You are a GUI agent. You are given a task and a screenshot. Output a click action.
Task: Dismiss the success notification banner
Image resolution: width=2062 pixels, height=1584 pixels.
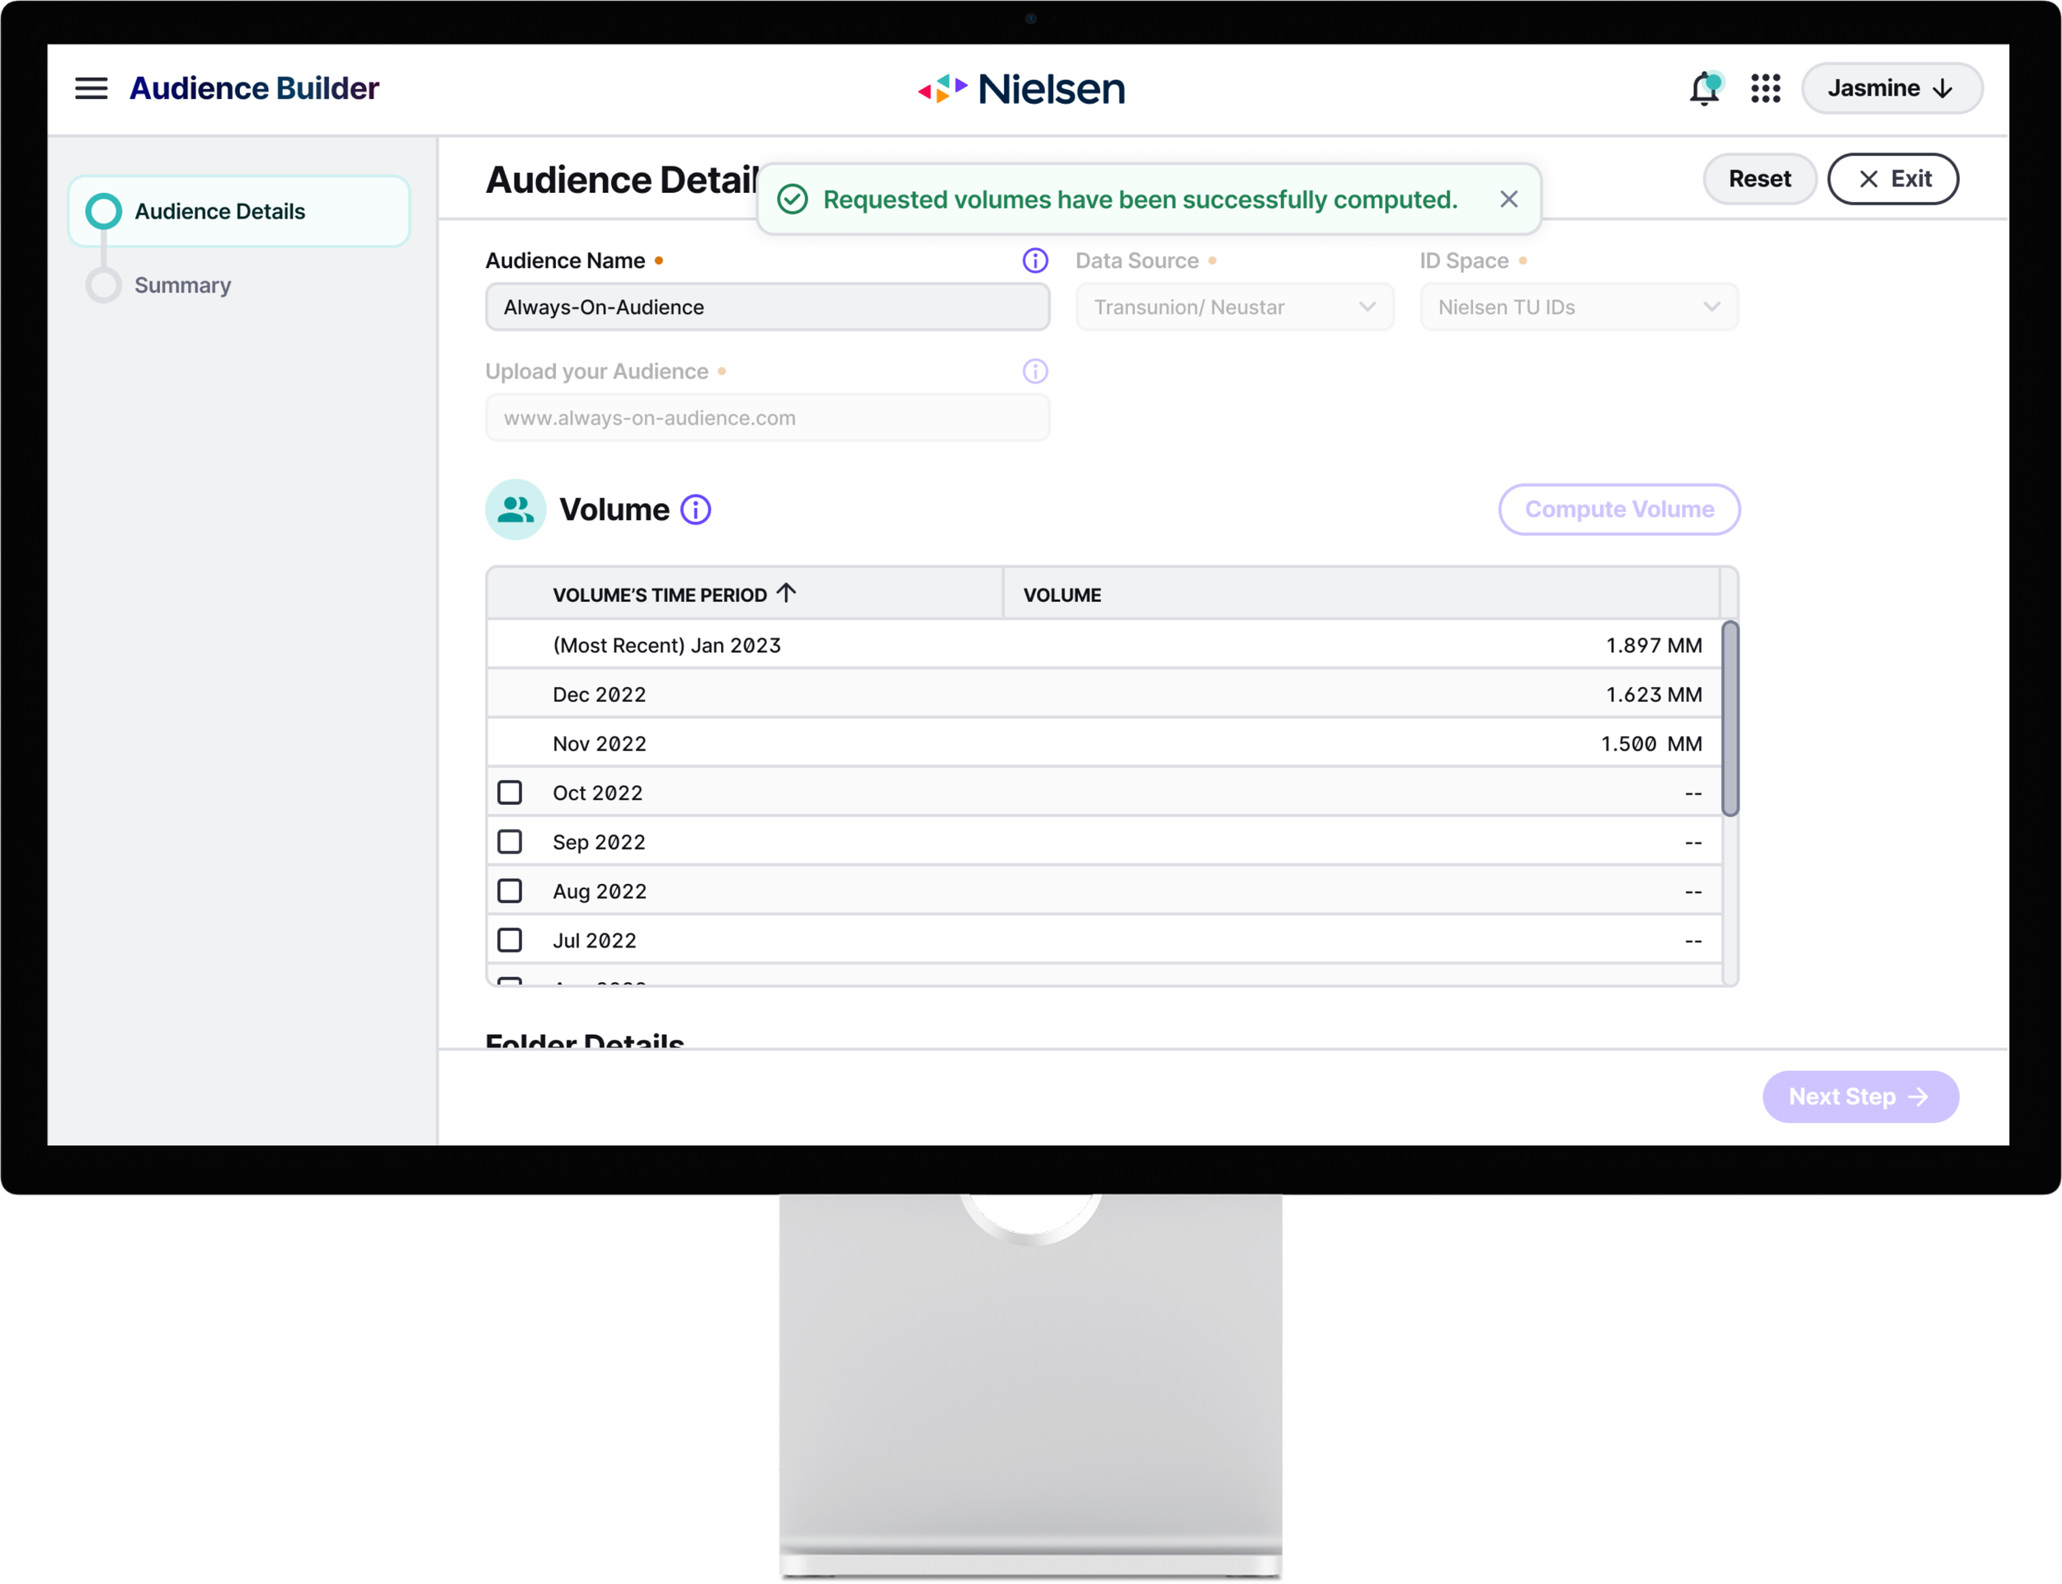pyautogui.click(x=1509, y=199)
